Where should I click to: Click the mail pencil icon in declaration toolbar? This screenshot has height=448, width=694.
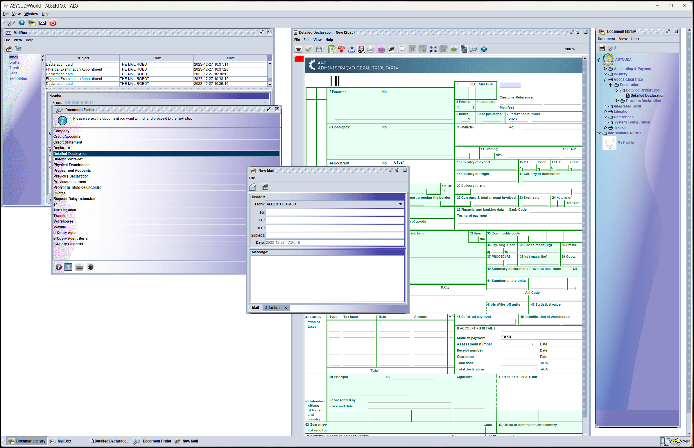392,49
